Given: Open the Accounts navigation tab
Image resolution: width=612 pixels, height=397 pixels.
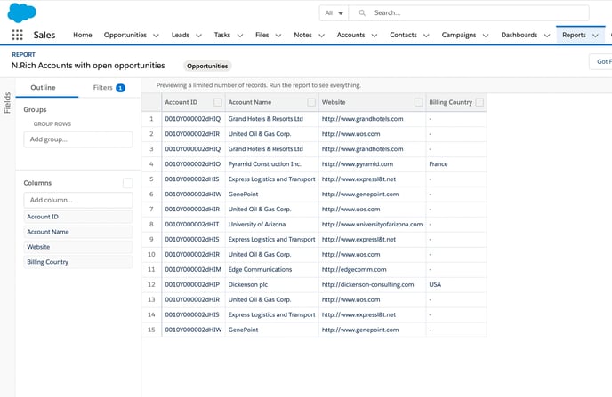Looking at the screenshot, I should tap(350, 35).
